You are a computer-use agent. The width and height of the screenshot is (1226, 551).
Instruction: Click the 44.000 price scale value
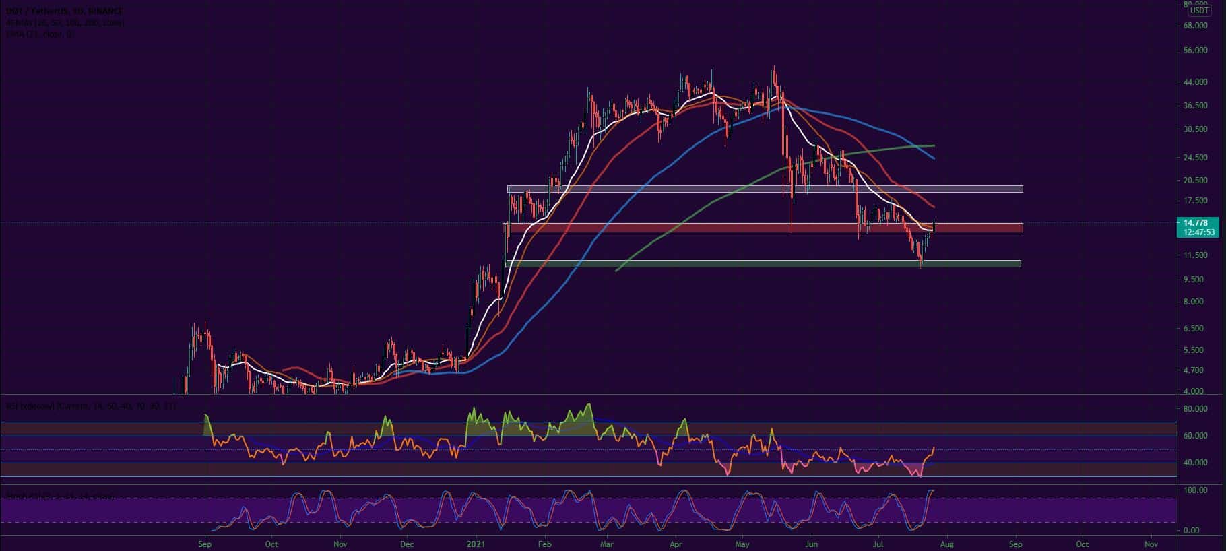1195,83
